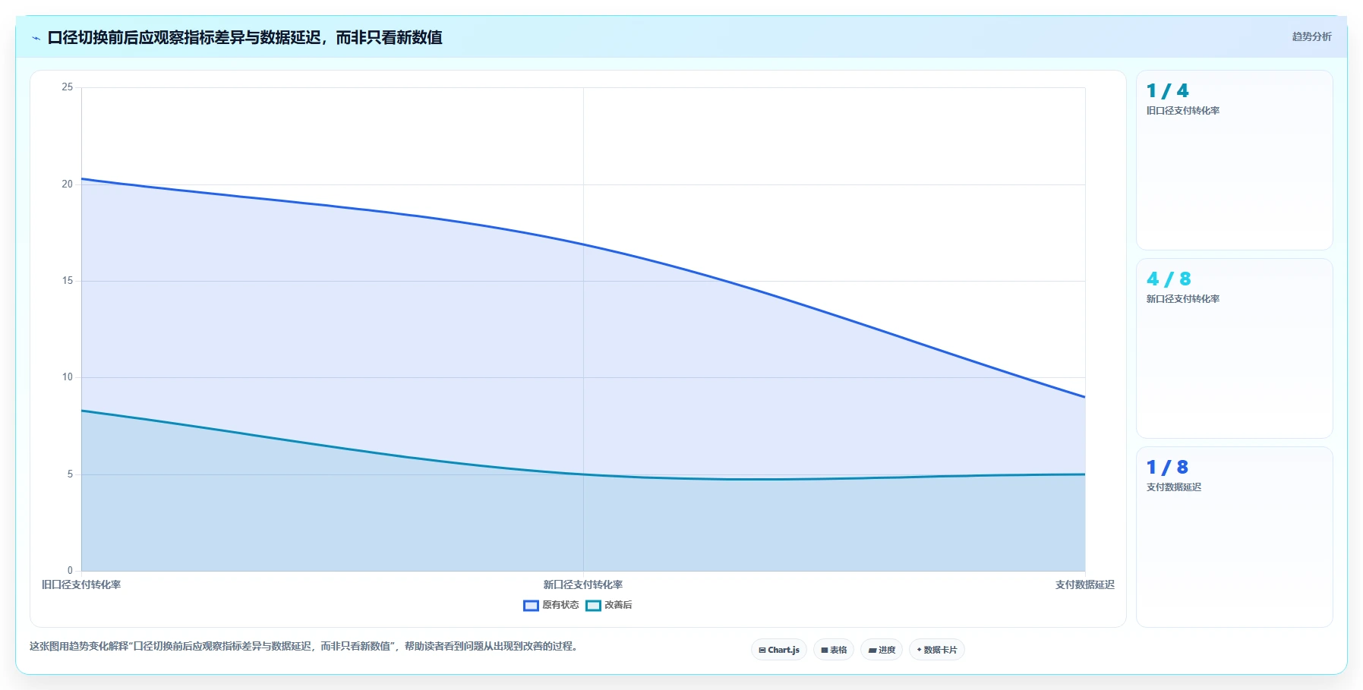Image resolution: width=1363 pixels, height=690 pixels.
Task: Click the 支付数据延迟 x-axis label
Action: [x=1085, y=584]
